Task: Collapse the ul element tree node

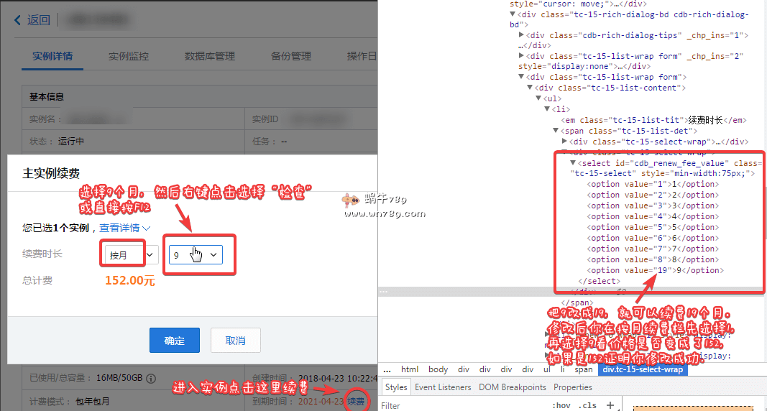Action: (538, 98)
